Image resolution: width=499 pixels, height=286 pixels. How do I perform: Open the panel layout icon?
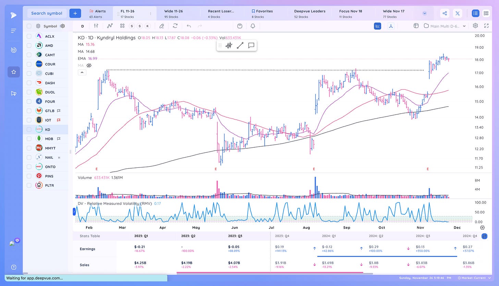pyautogui.click(x=416, y=26)
